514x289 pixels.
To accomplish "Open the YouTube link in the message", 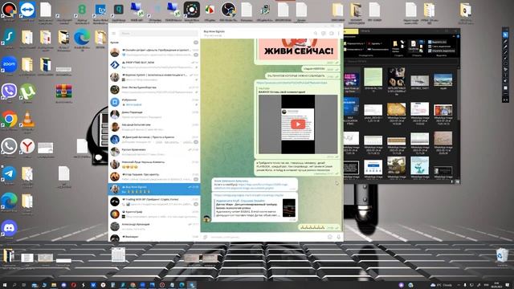I will point(292,83).
